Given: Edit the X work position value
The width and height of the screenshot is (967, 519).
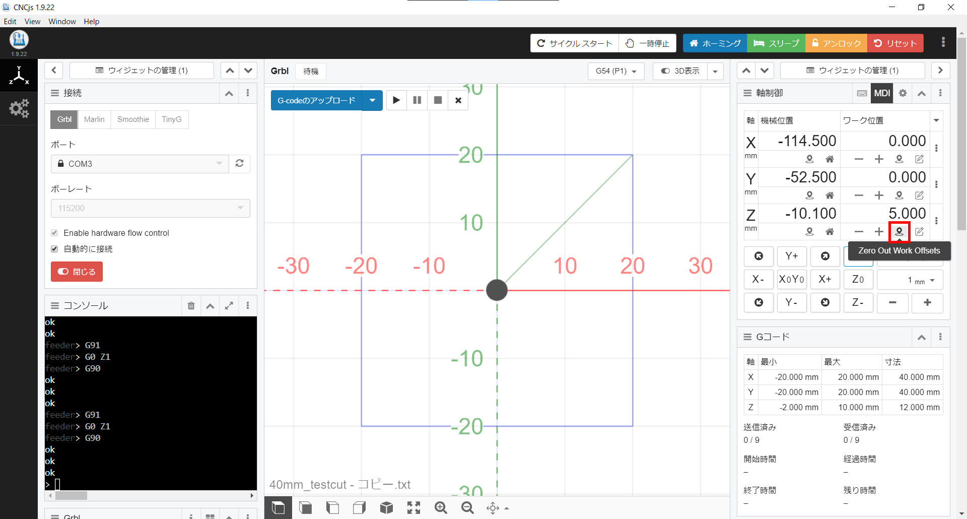Looking at the screenshot, I should point(919,159).
